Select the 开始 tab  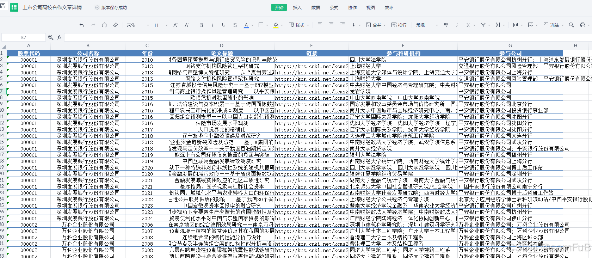279,7
